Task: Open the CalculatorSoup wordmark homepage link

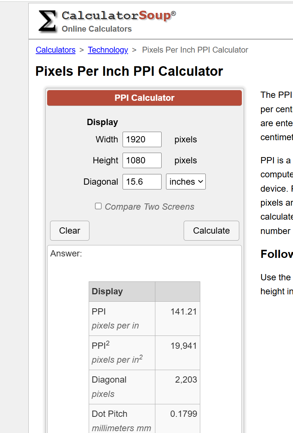Action: click(x=119, y=15)
